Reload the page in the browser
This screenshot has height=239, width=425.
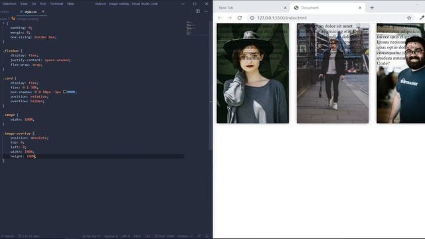coord(240,18)
